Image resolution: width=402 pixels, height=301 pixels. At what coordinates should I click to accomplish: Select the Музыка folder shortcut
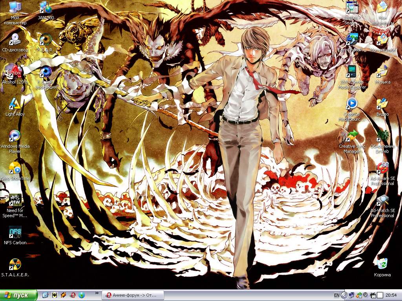[382, 75]
